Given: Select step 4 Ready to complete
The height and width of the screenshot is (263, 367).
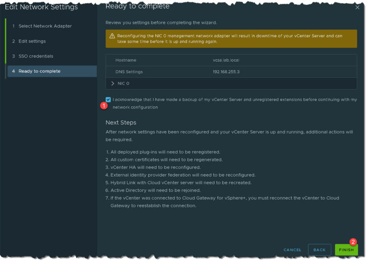Looking at the screenshot, I should [x=52, y=71].
